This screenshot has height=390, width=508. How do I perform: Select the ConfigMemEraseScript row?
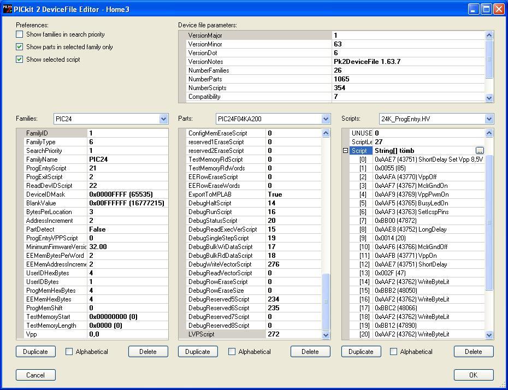pos(253,133)
